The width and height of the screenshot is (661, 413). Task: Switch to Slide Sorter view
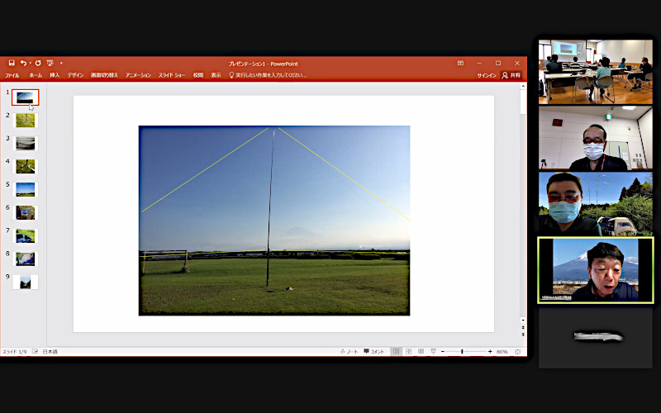(x=408, y=352)
